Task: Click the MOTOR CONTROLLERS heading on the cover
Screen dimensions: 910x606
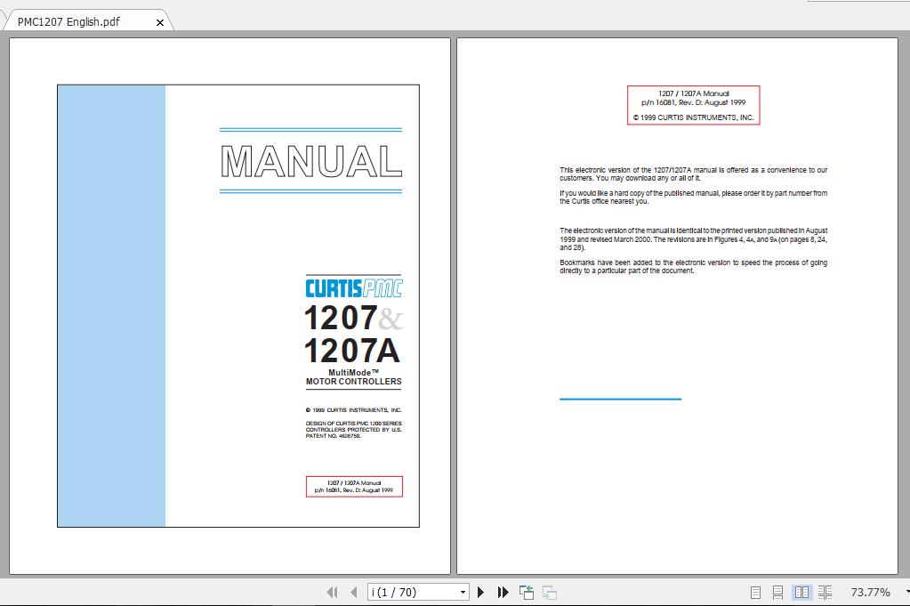Action: pyautogui.click(x=353, y=382)
